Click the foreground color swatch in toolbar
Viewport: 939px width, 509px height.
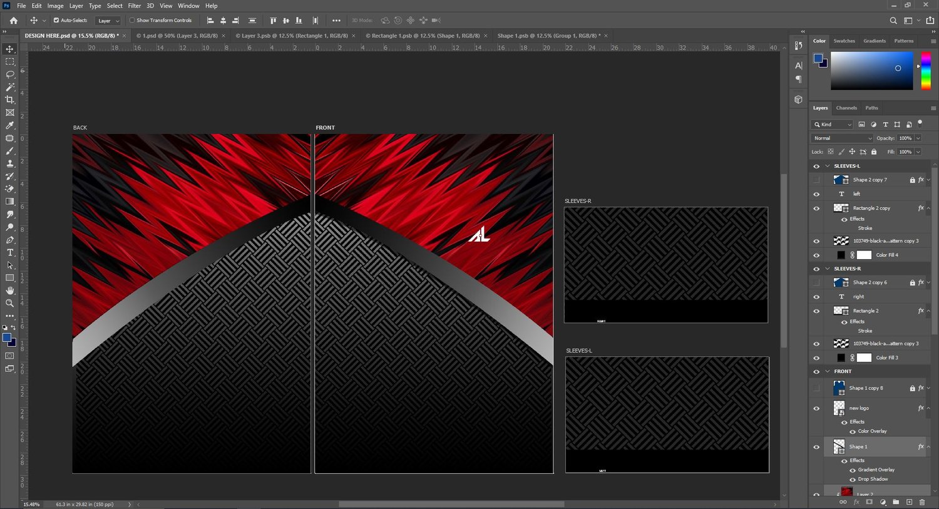pos(7,338)
